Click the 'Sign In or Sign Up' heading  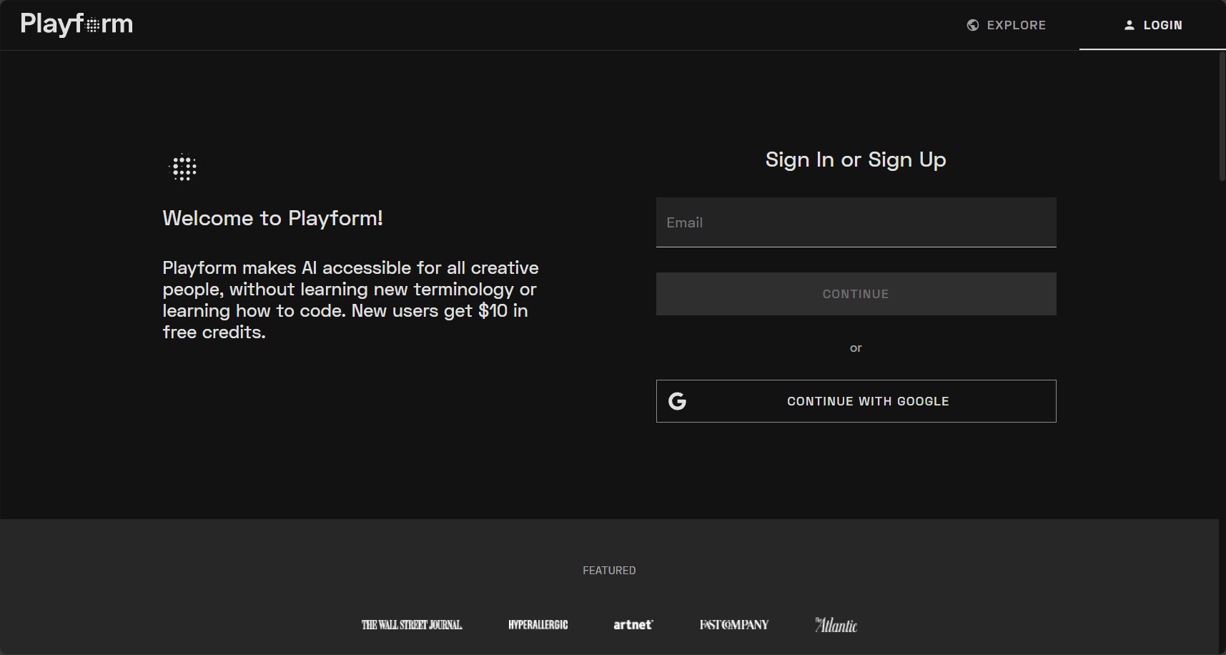click(x=856, y=159)
